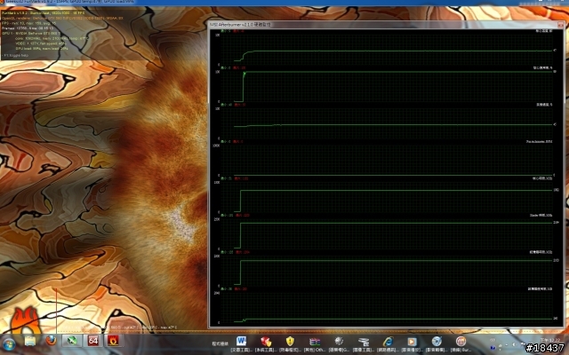The width and height of the screenshot is (569, 355).
Task: Click the flat graph with the 1000 scale in Afterburner
Action: coord(387,160)
